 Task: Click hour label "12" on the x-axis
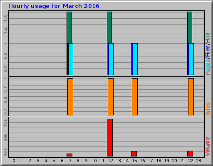click(x=110, y=161)
